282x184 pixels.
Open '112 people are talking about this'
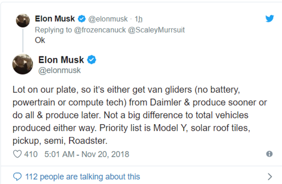83,177
